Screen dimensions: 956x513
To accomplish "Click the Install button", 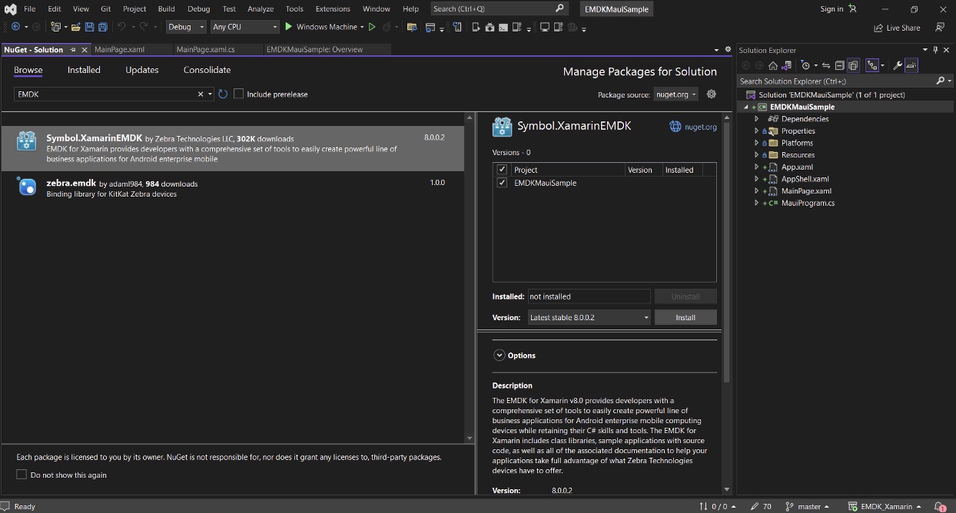I will (685, 317).
